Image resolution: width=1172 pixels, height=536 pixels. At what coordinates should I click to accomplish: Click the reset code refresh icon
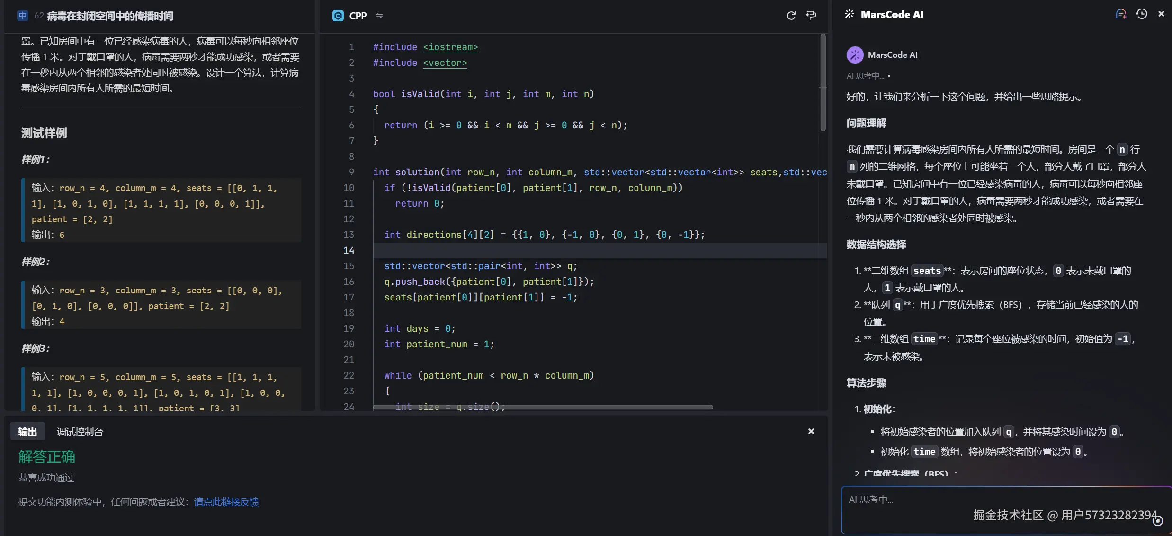pos(791,16)
